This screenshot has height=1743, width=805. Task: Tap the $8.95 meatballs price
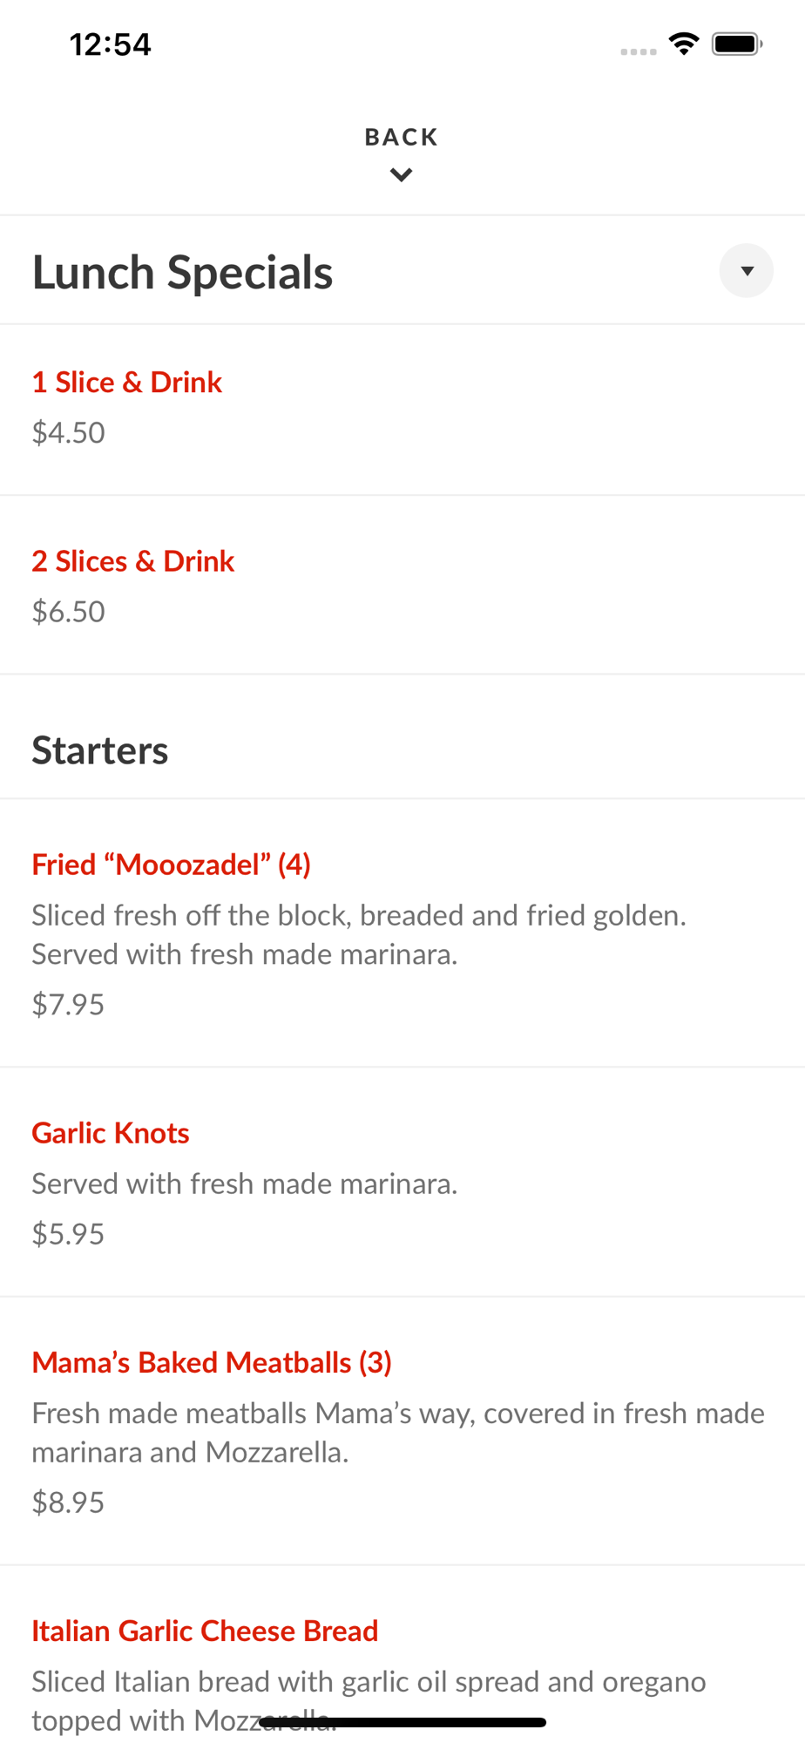pyautogui.click(x=69, y=1502)
